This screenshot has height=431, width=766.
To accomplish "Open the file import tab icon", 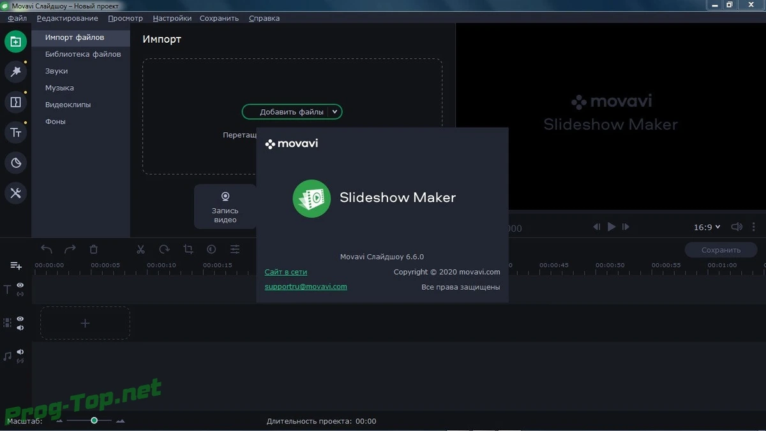I will click(x=16, y=42).
